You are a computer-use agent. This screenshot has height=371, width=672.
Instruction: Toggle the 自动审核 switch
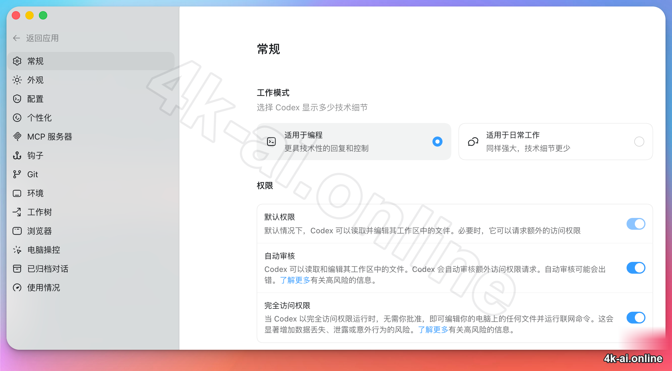[636, 268]
